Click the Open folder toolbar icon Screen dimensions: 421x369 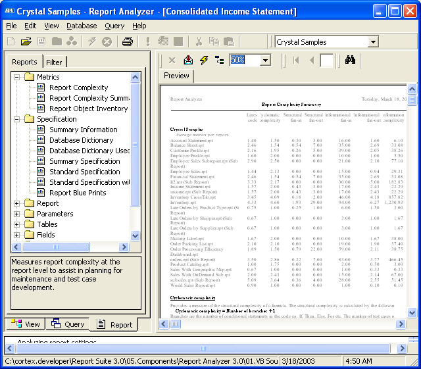pyautogui.click(x=26, y=41)
